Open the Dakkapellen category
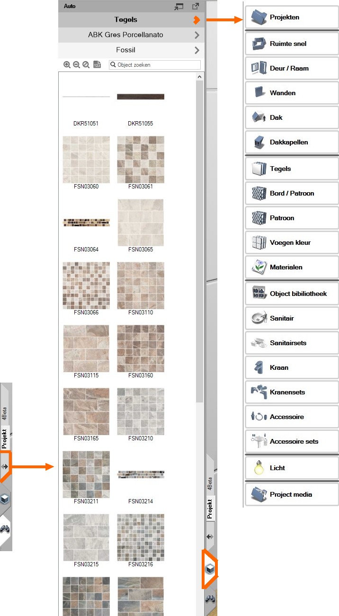The width and height of the screenshot is (339, 616). tap(292, 142)
